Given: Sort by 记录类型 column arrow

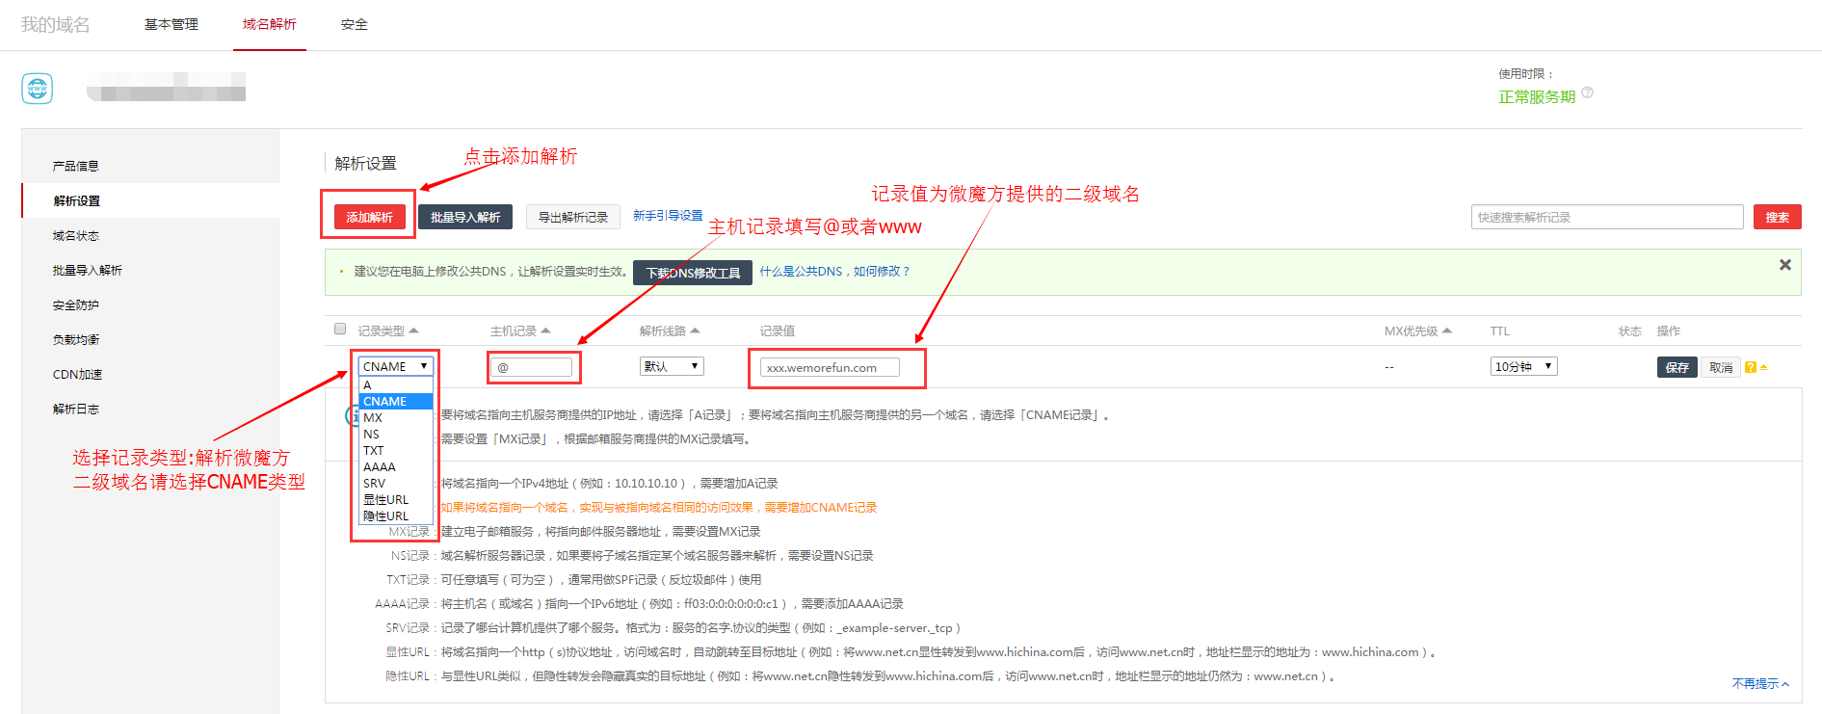Looking at the screenshot, I should [x=414, y=331].
